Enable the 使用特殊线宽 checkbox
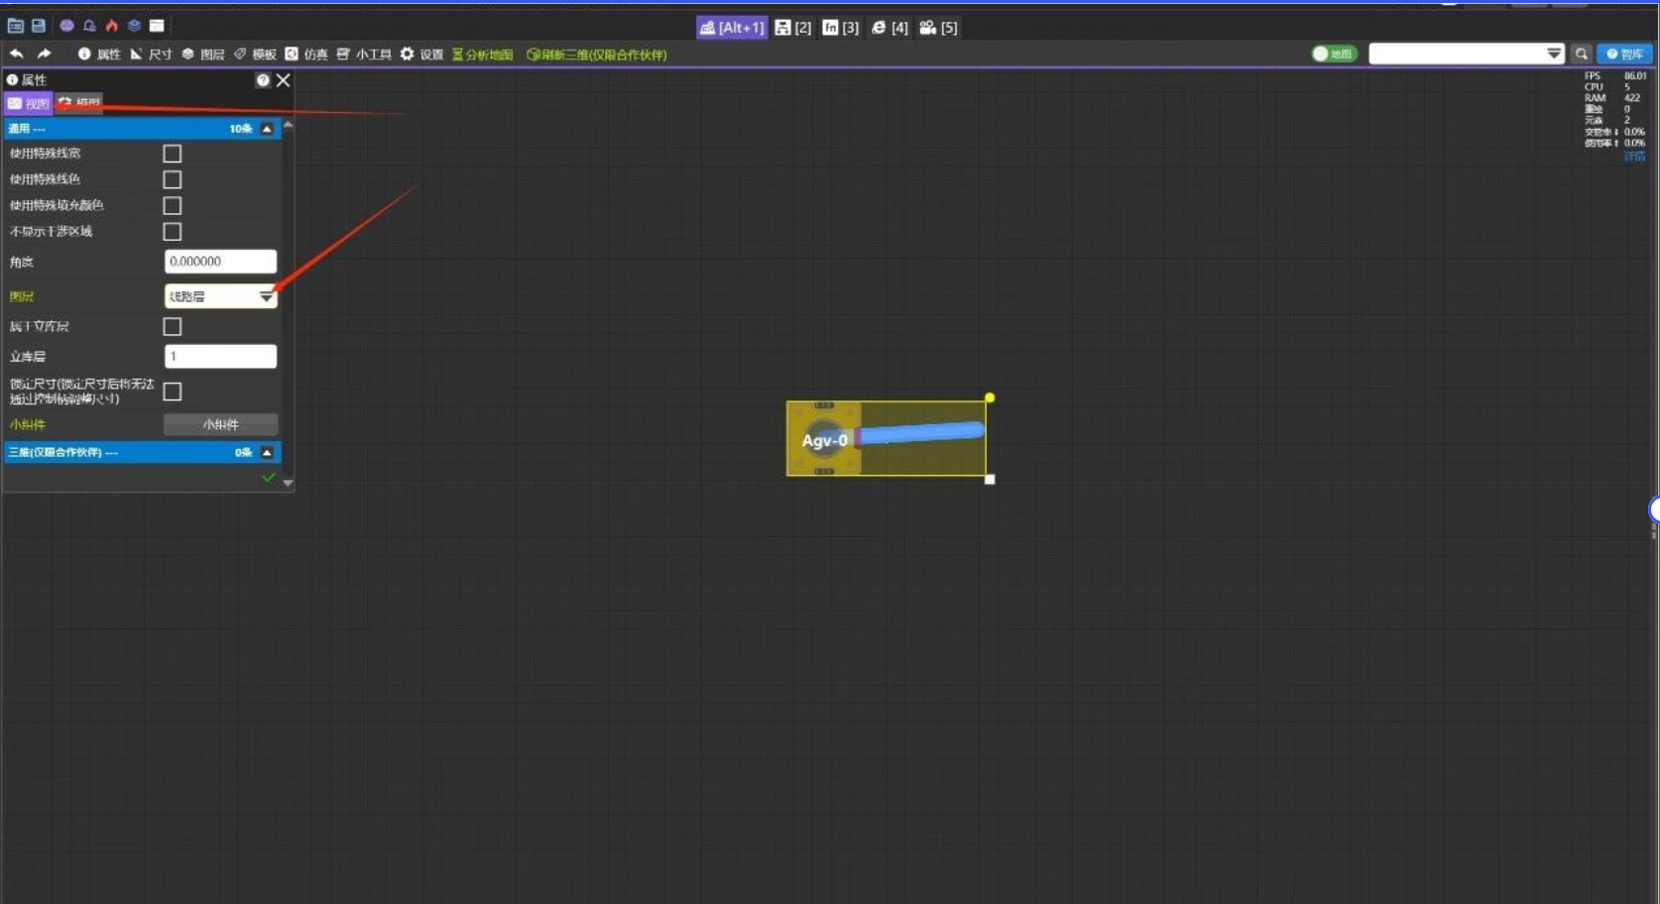 pyautogui.click(x=173, y=154)
